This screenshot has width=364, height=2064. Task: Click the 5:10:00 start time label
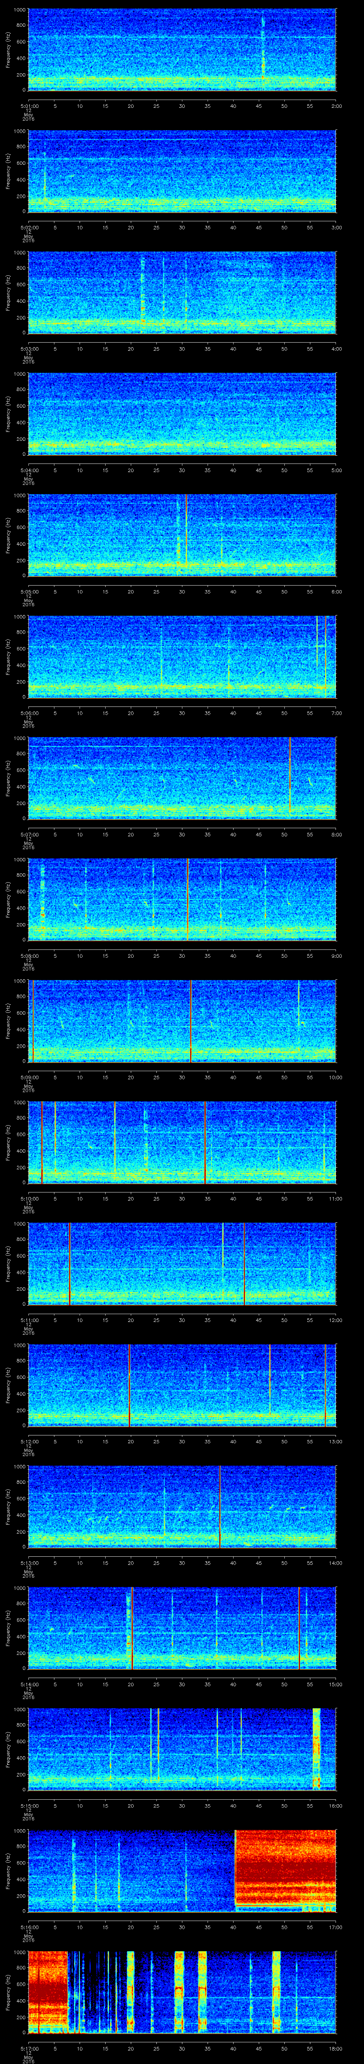pos(29,1198)
